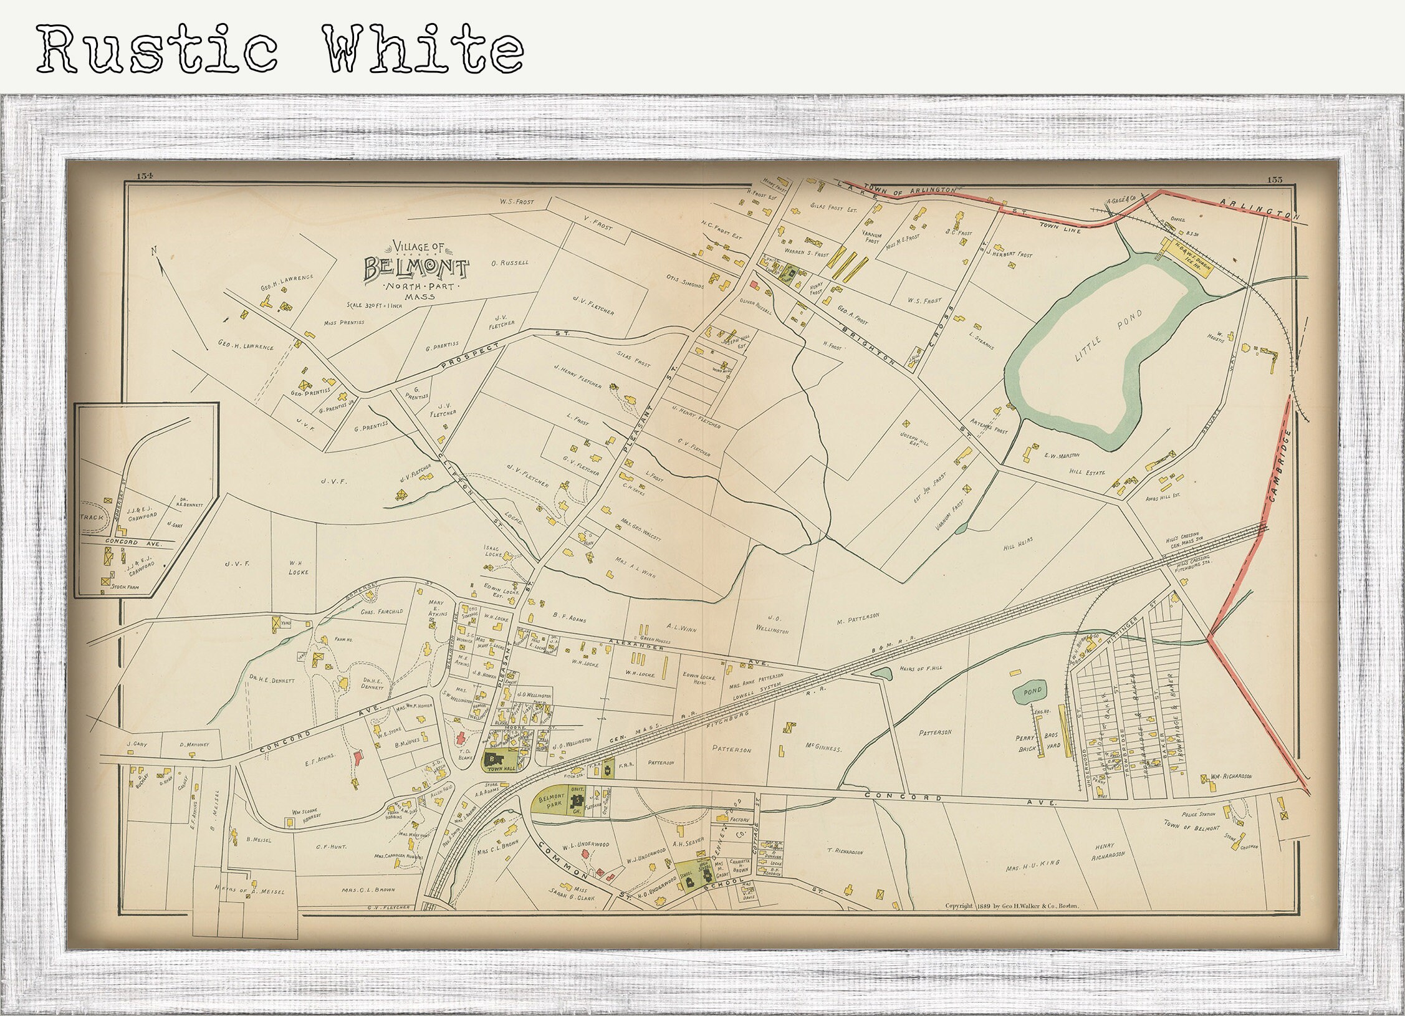
Task: Click the 'Track' label in the inset map
Action: [92, 518]
